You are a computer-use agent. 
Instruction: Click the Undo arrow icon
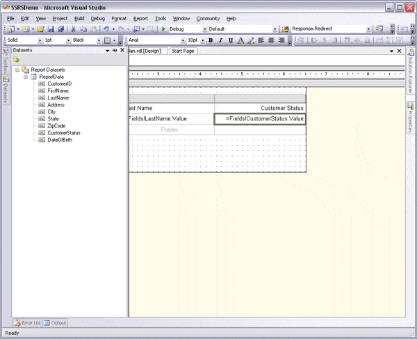[x=106, y=29]
